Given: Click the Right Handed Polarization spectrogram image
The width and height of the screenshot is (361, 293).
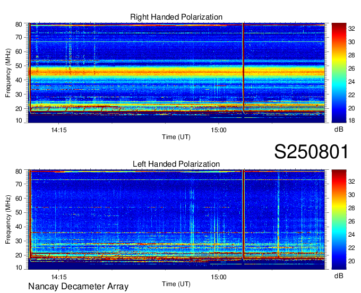Looking at the screenshot, I should pyautogui.click(x=176, y=73).
